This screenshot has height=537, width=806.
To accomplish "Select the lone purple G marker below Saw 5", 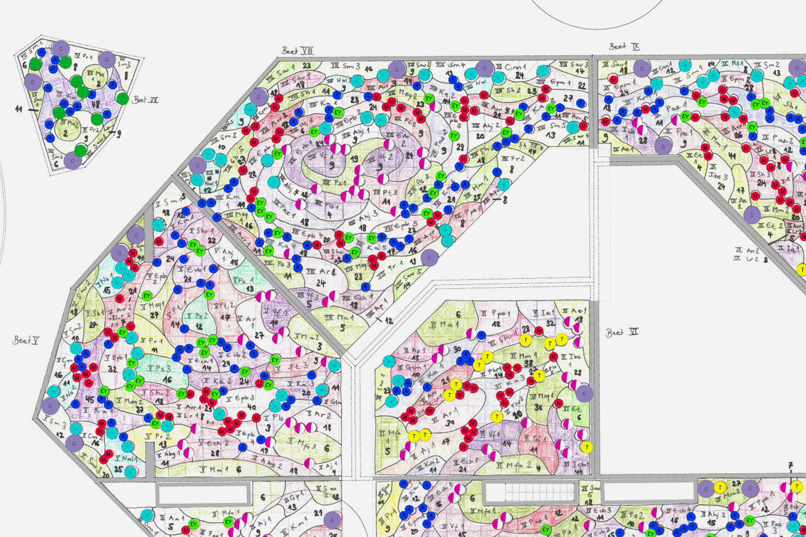I will coord(429,258).
